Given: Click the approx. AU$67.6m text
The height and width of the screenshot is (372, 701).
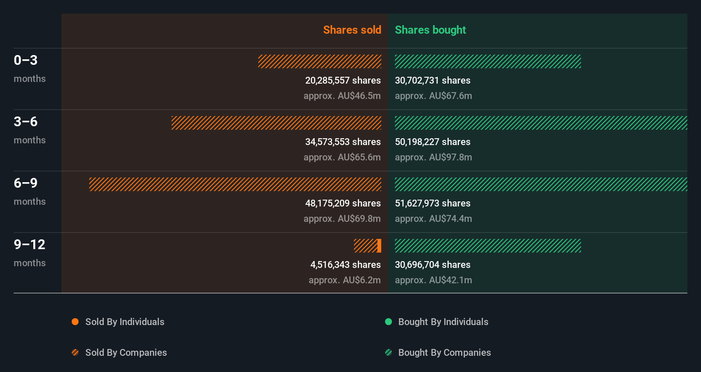Looking at the screenshot, I should click(433, 96).
